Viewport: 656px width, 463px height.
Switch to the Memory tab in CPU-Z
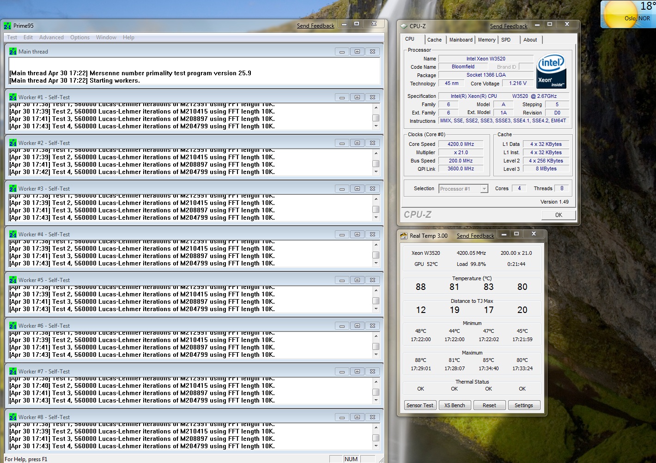coord(487,40)
